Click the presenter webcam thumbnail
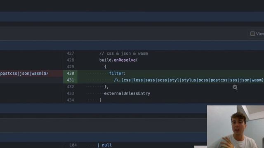Viewport: 264px width, 148px height. click(236, 127)
